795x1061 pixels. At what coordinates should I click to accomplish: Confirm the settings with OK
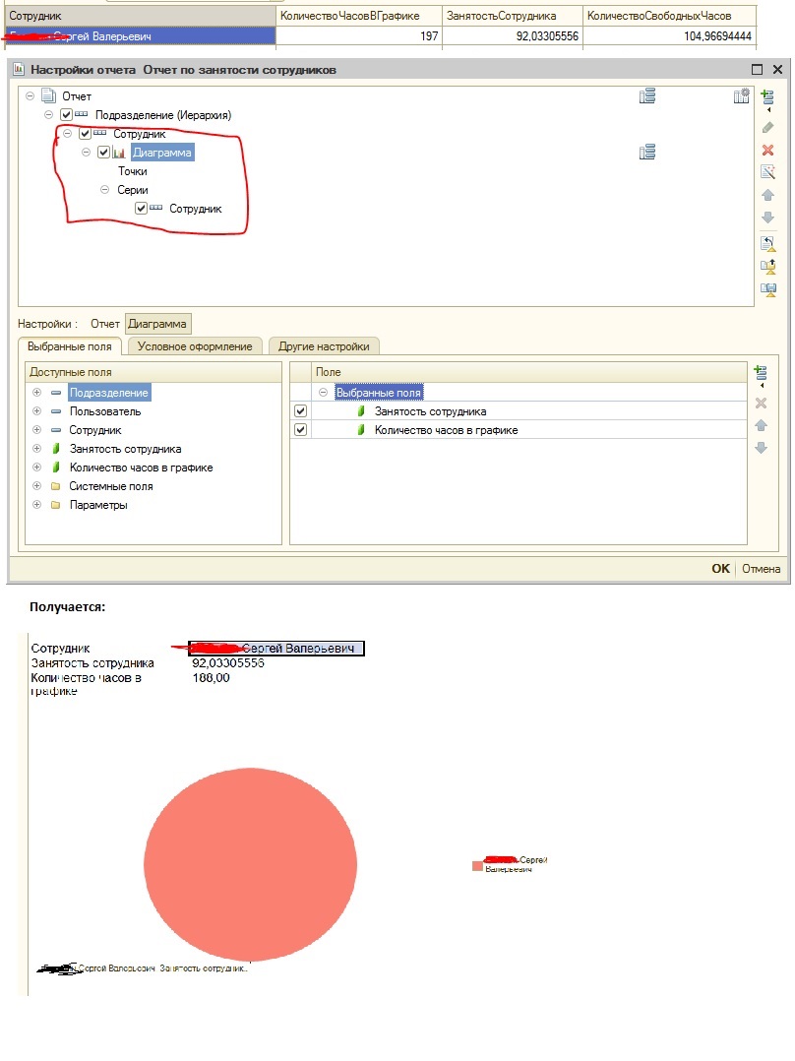720,569
